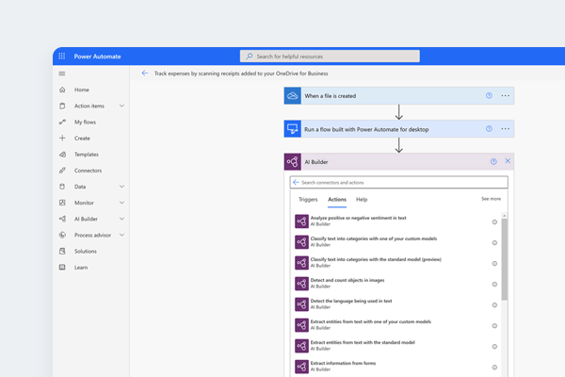565x377 pixels.
Task: Open more options for Run a flow step
Action: [x=505, y=129]
